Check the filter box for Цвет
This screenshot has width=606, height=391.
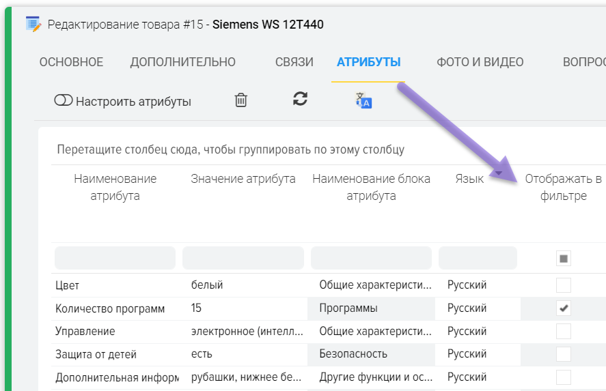tap(563, 285)
